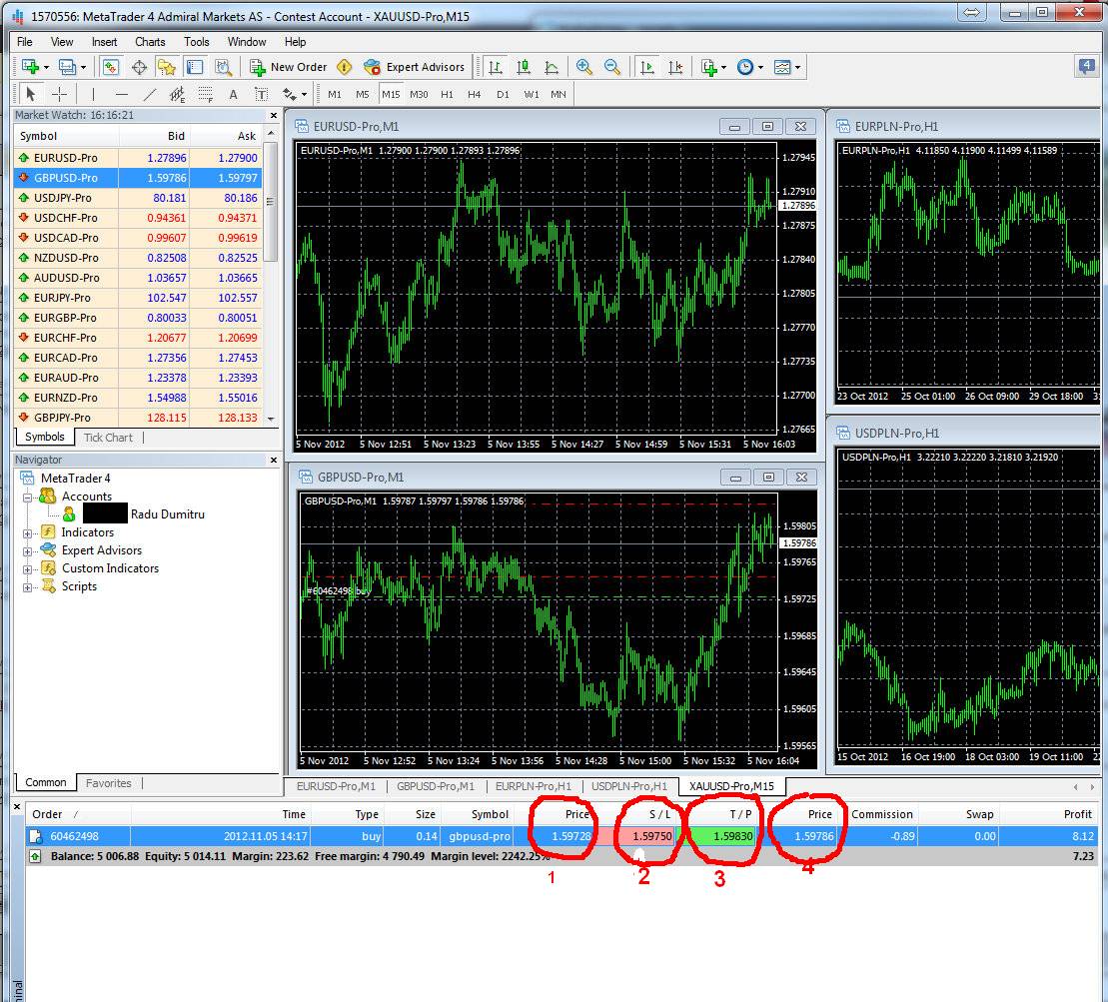This screenshot has height=1002, width=1108.
Task: Open the Strategy Tester toolbar icon
Action: coord(223,67)
